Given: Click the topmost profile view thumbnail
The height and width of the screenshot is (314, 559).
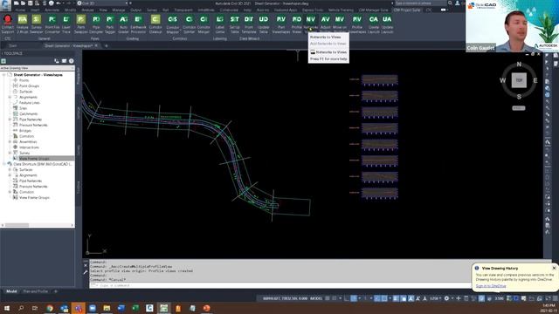Looking at the screenshot, I should [x=379, y=79].
